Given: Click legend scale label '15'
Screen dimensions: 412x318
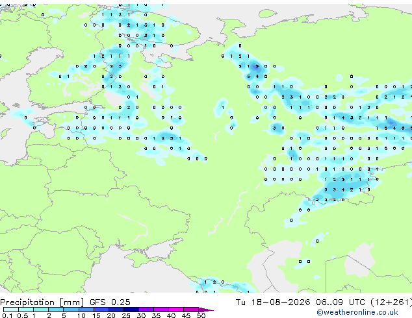Looking at the screenshot, I should click(96, 315).
